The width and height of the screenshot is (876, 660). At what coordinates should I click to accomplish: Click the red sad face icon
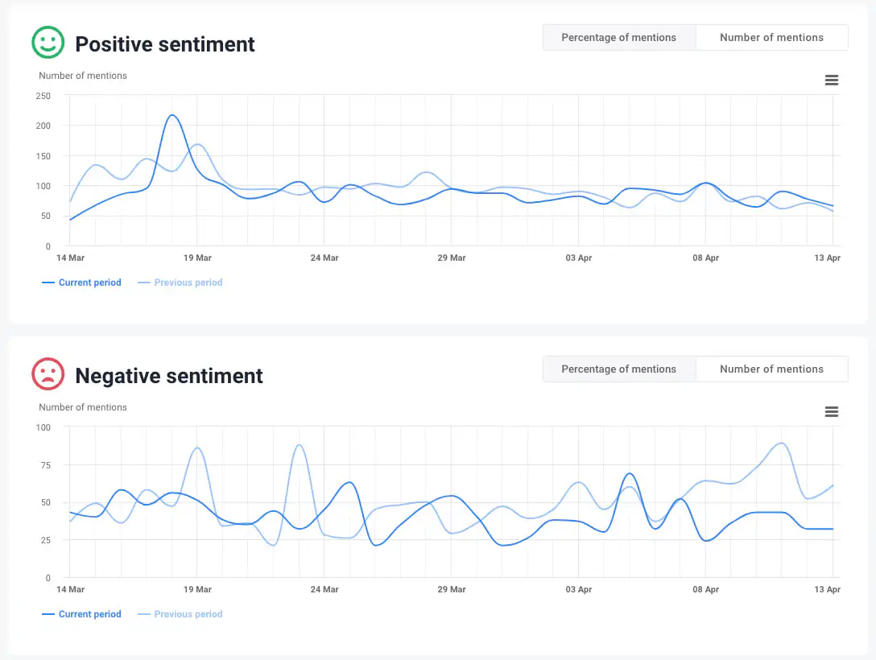48,374
